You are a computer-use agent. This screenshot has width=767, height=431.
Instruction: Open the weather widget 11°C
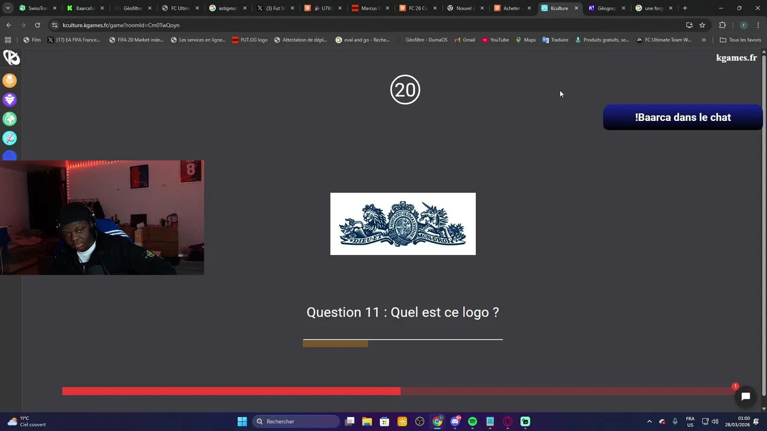[x=26, y=421]
